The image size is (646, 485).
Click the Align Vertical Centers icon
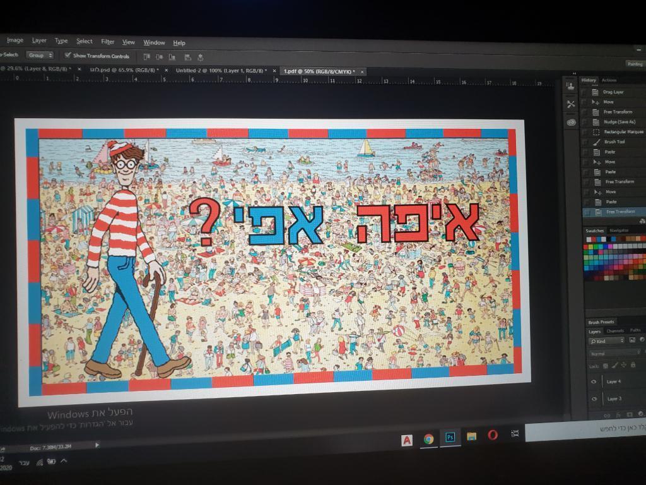[160, 57]
